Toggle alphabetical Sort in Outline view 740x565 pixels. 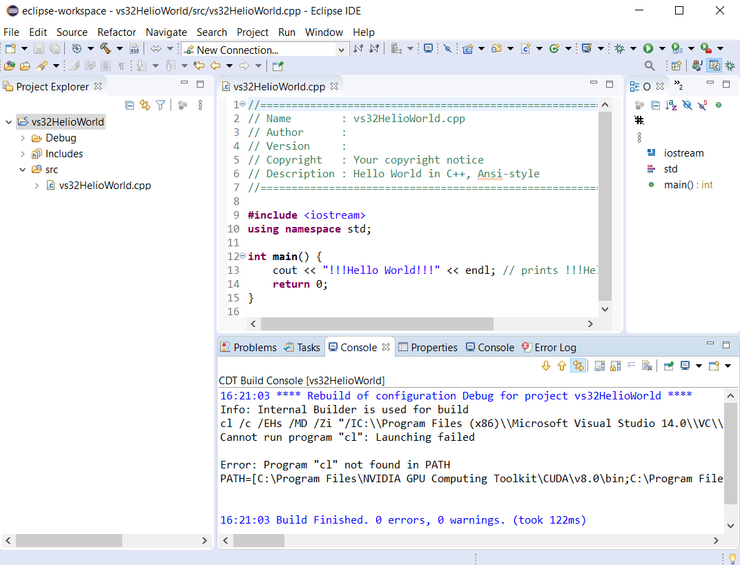click(671, 105)
